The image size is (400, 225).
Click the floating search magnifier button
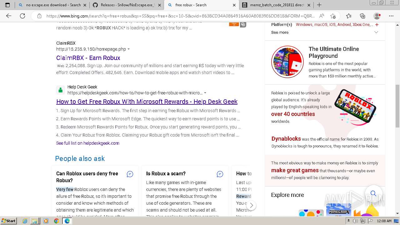(x=373, y=193)
